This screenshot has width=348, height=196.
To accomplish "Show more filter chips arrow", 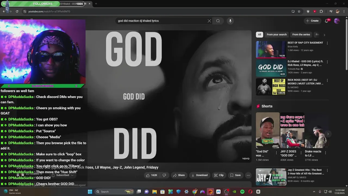I will coord(324,35).
